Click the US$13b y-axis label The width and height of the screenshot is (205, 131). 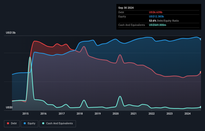(x=11, y=33)
